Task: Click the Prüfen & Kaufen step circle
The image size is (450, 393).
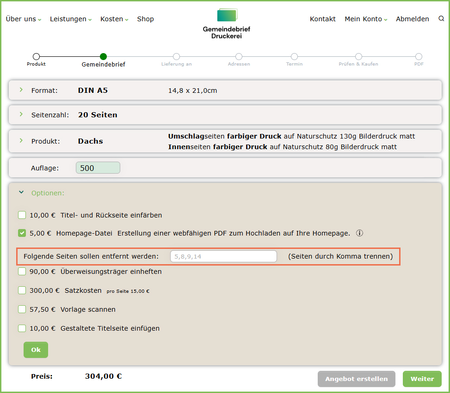Action: point(358,57)
